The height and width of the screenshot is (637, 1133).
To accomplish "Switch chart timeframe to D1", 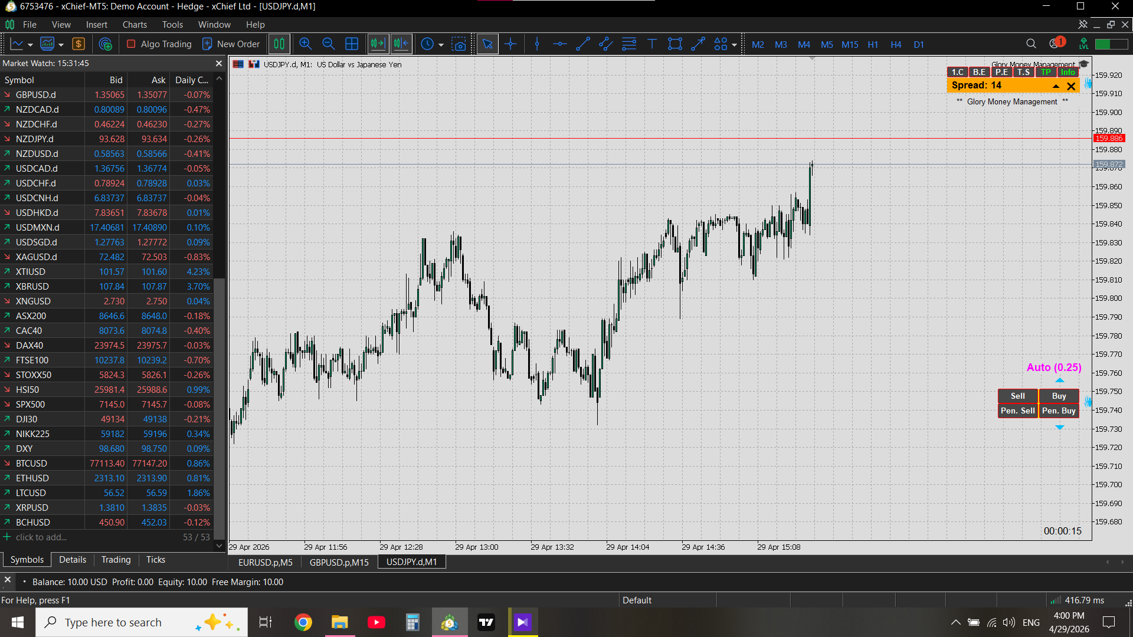I will pyautogui.click(x=919, y=45).
